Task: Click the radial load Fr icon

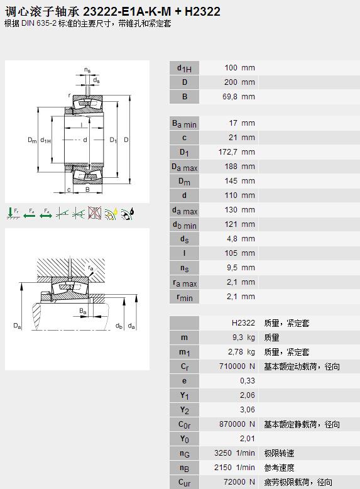Action: (13, 213)
